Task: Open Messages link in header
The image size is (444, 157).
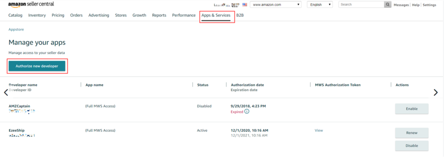Action: pyautogui.click(x=401, y=5)
